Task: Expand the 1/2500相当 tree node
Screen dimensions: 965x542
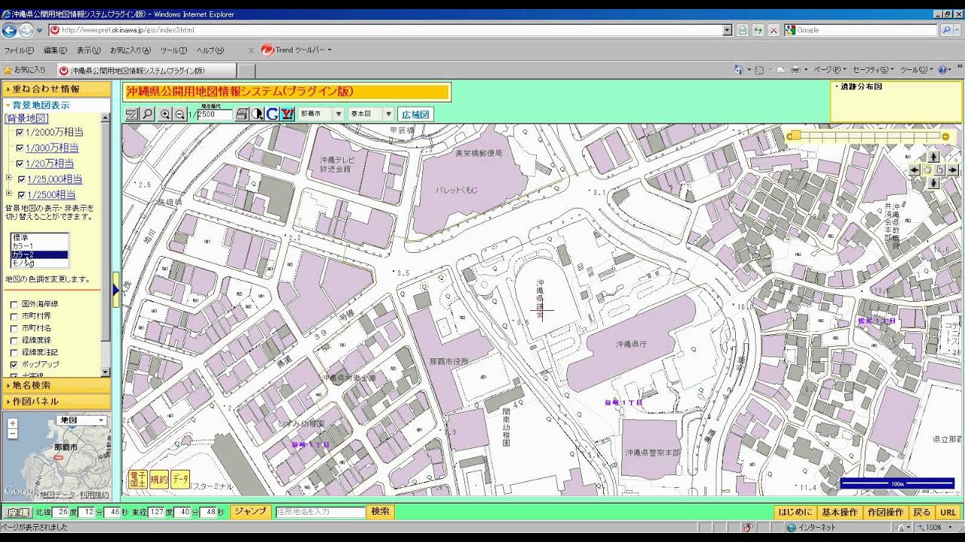Action: [x=9, y=194]
